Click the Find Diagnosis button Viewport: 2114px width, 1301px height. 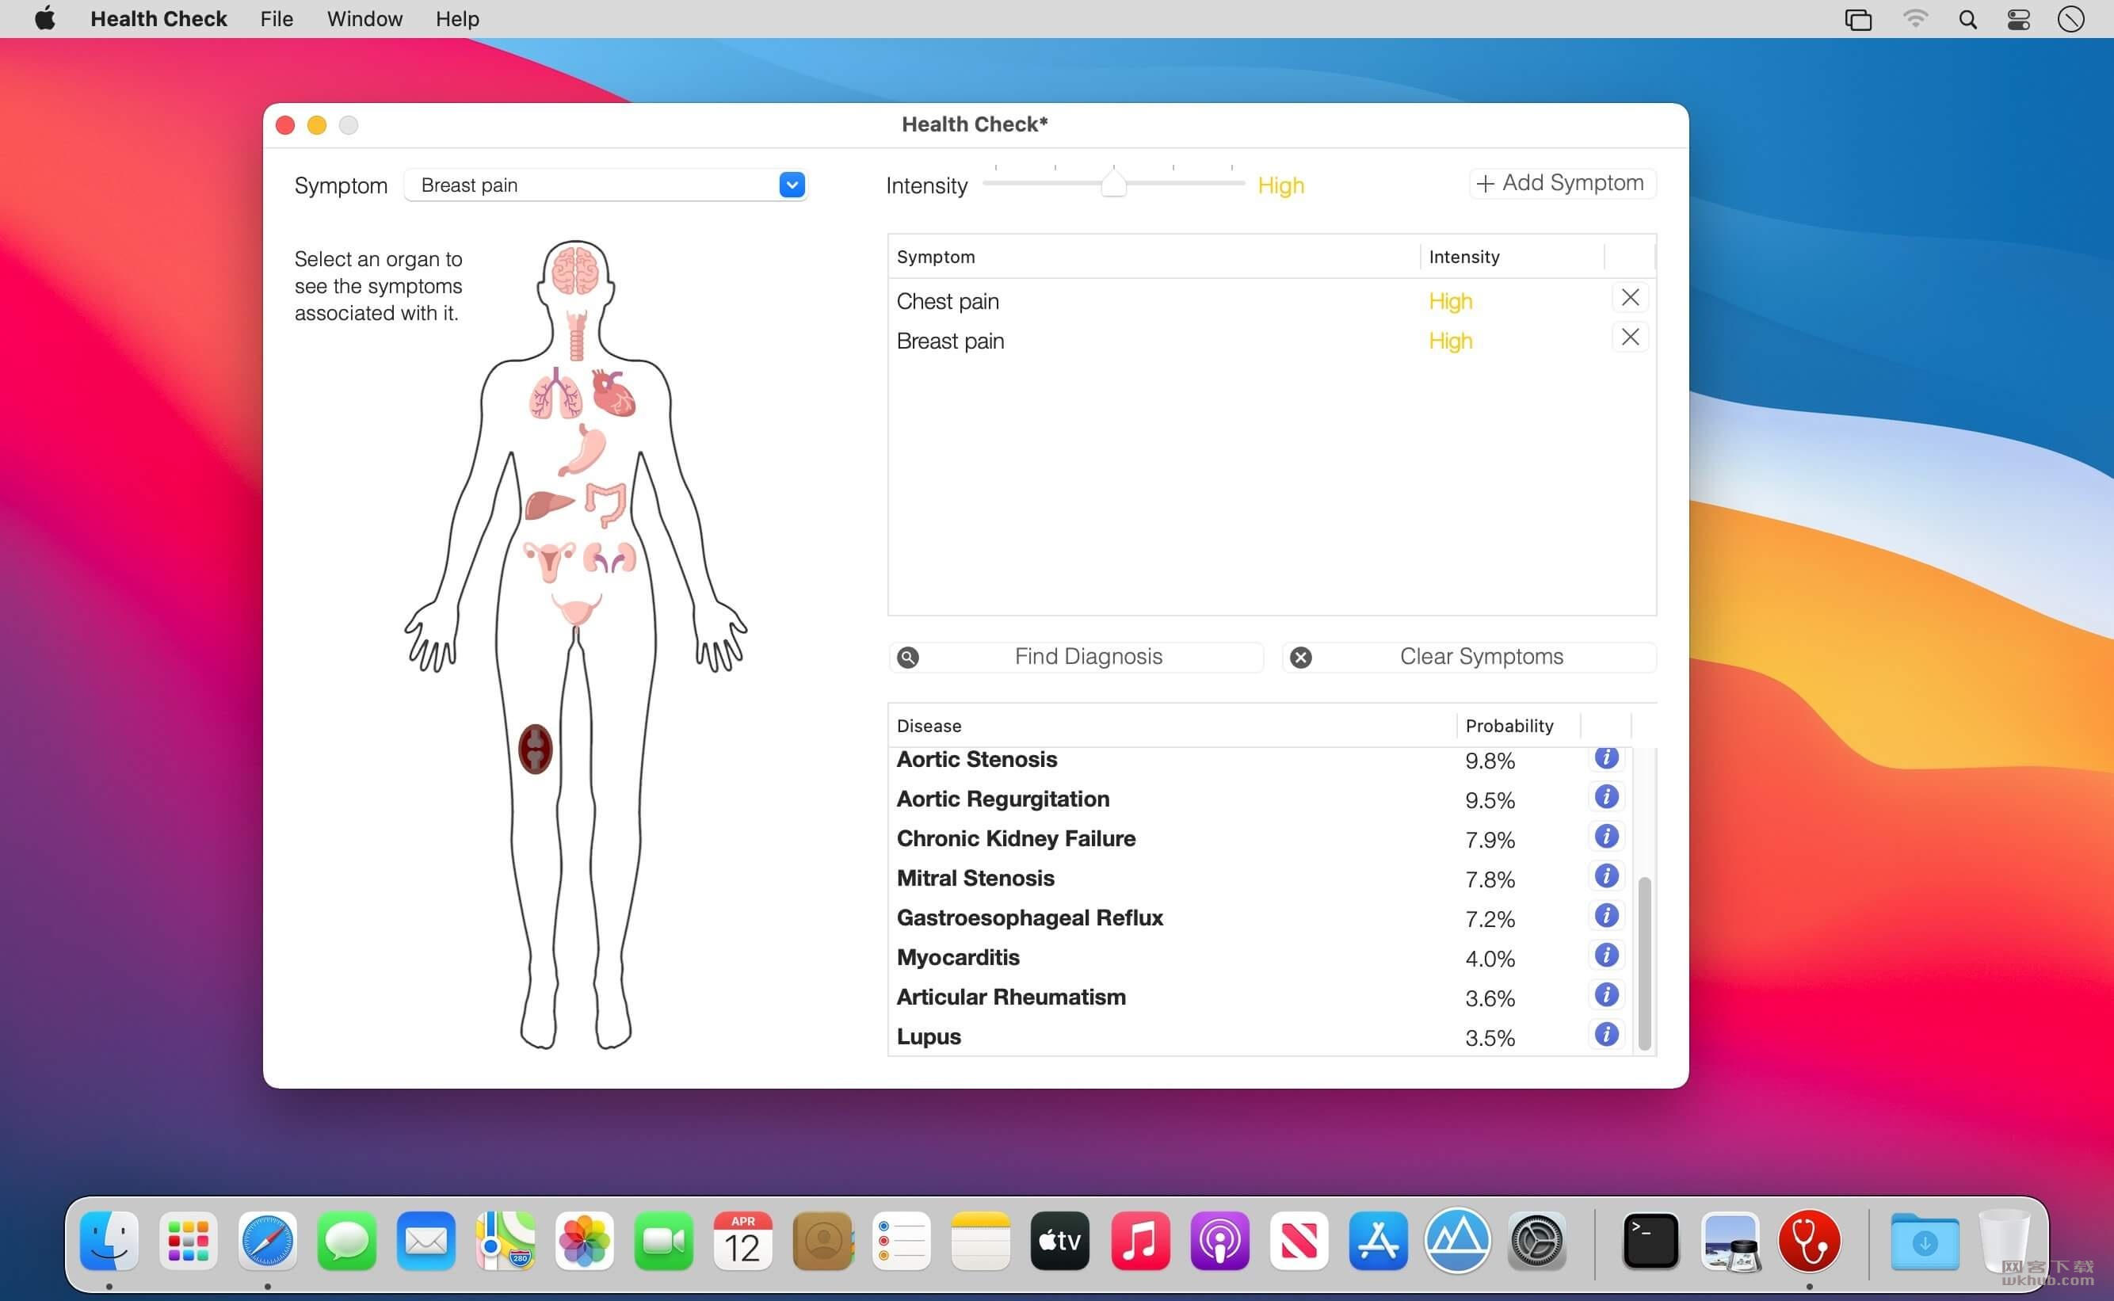pos(1075,657)
